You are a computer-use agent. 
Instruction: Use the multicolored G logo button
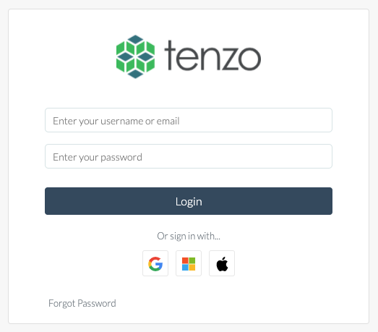pyautogui.click(x=155, y=263)
